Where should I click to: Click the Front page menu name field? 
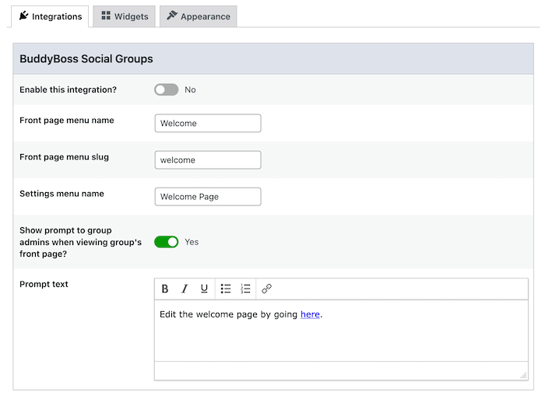[208, 123]
